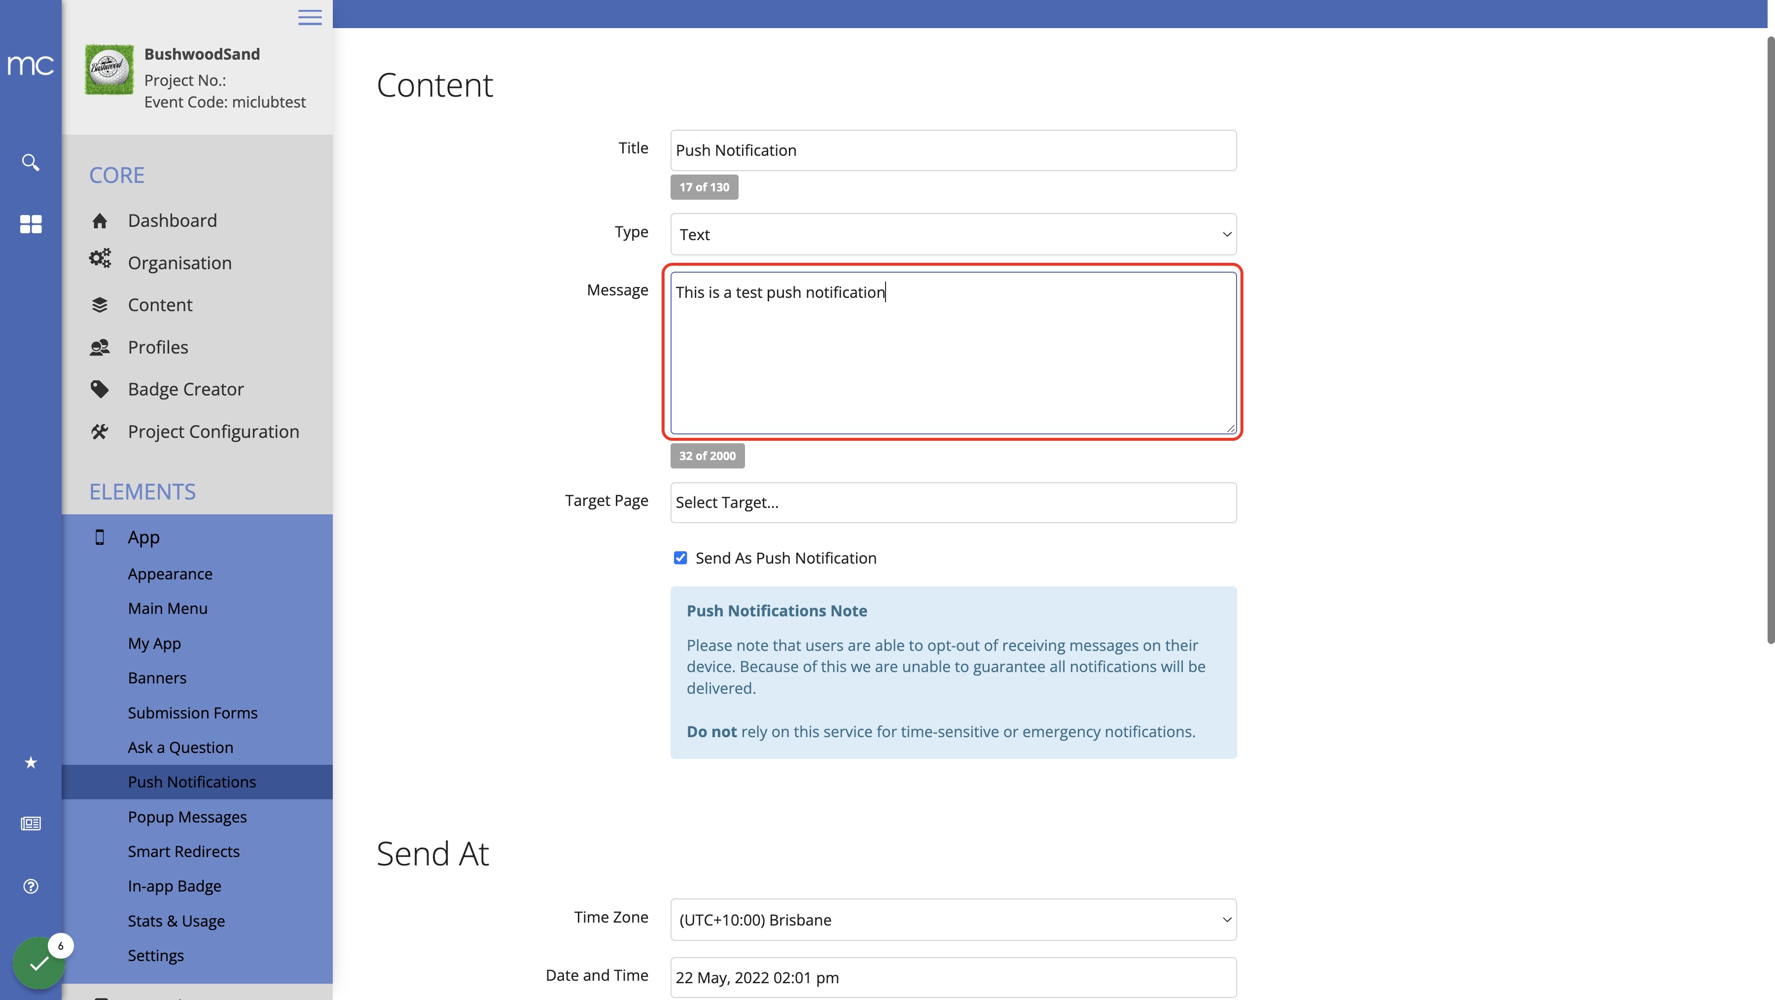This screenshot has height=1000, width=1775.
Task: Go to Submission Forms
Action: click(192, 713)
